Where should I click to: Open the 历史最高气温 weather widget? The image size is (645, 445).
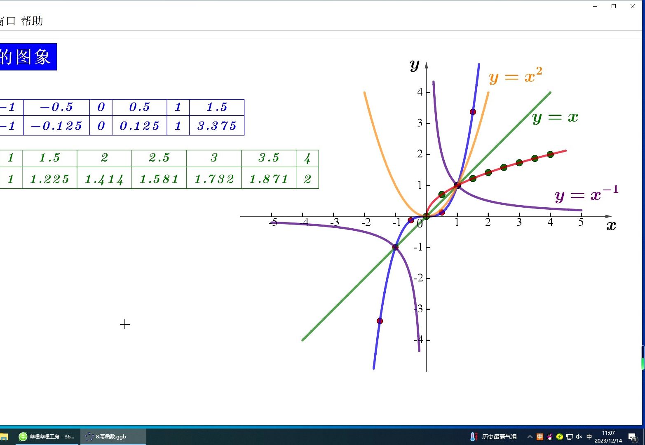[x=493, y=437]
